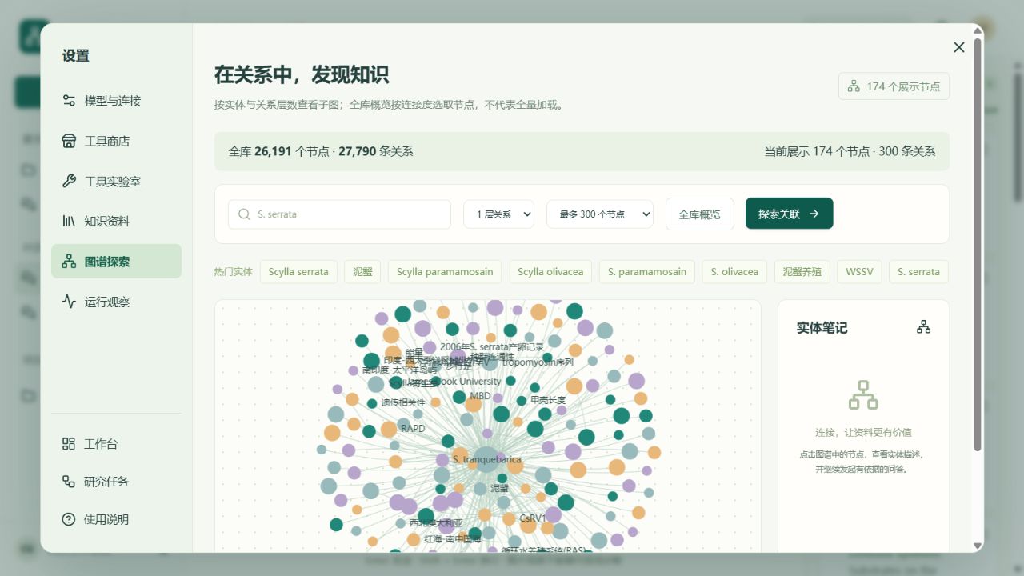
Task: Select 图谱探索 sidebar item
Action: [x=116, y=261]
